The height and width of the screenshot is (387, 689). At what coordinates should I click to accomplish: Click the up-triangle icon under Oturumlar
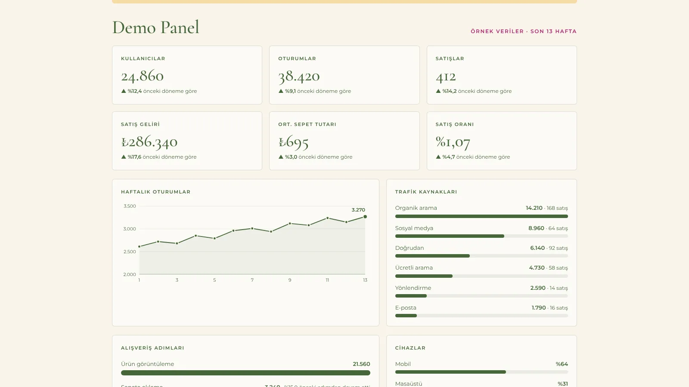[x=281, y=91]
